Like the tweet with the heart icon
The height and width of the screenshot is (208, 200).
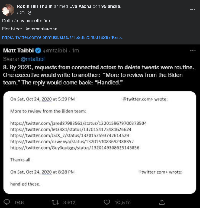coord(107,202)
